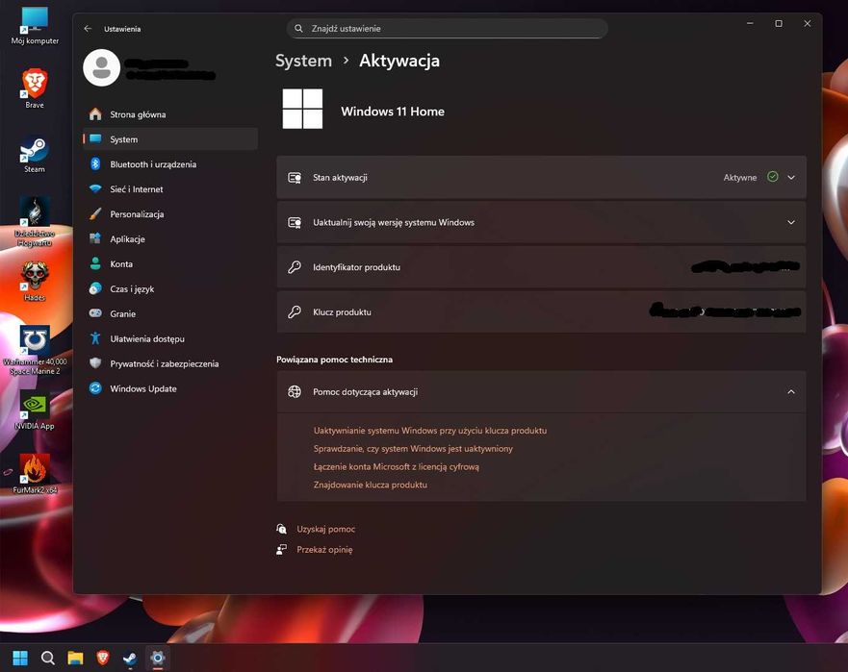Click the System breadcrumb link
Screen dimensions: 848x672
[303, 61]
